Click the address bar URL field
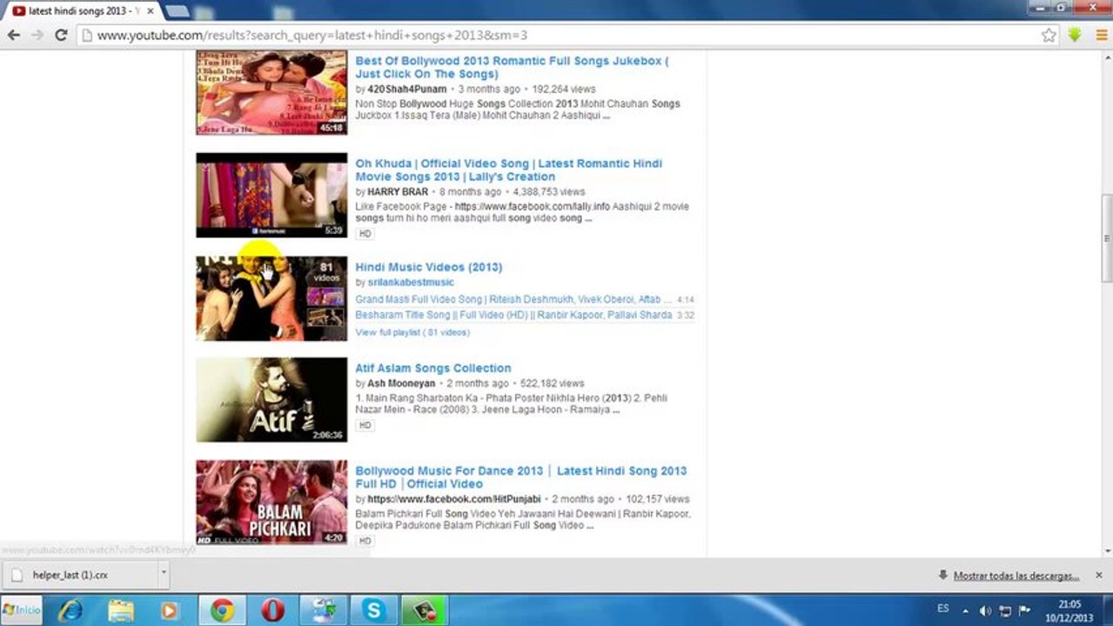The height and width of the screenshot is (626, 1113). pyautogui.click(x=557, y=36)
